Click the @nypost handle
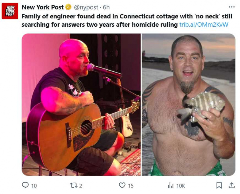 coord(86,7)
